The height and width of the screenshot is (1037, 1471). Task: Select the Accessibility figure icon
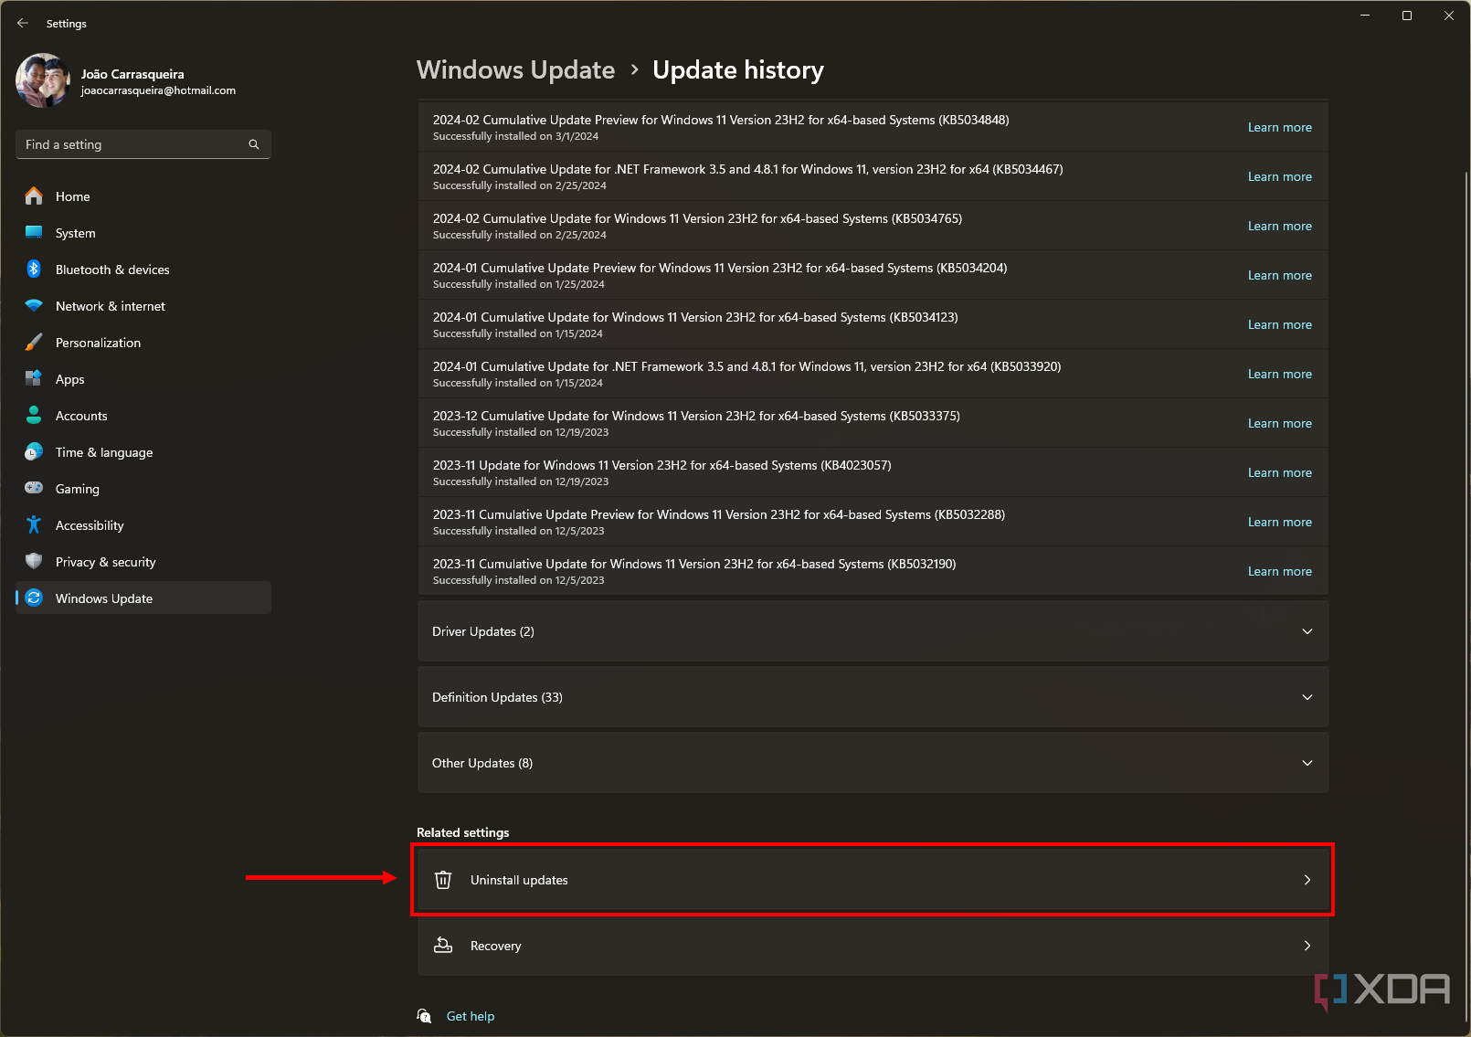[x=34, y=524]
